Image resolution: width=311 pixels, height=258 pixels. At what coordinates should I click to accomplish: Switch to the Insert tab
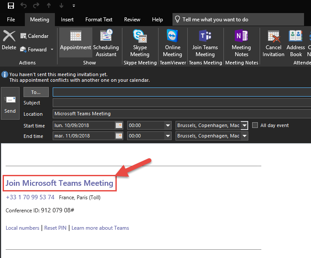coord(67,20)
